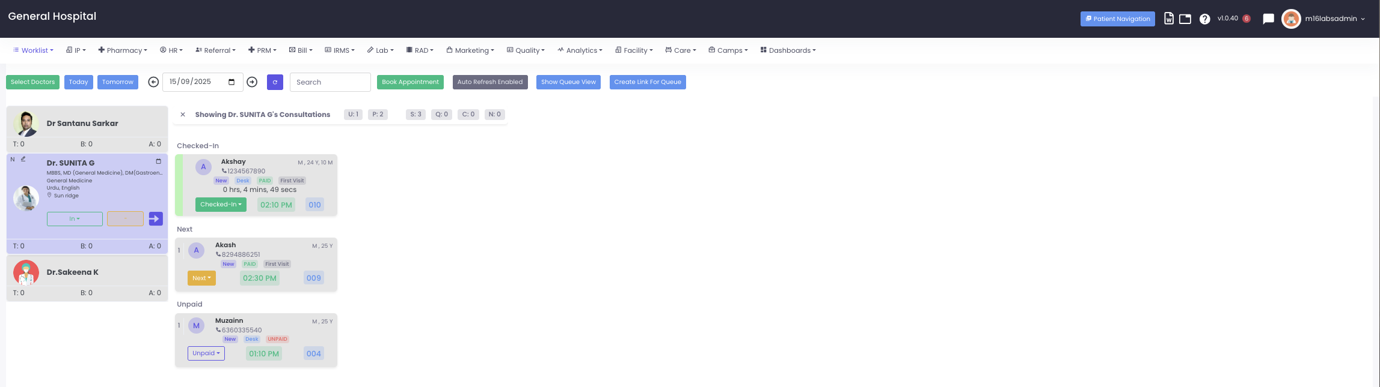The width and height of the screenshot is (1380, 387).
Task: Click the Word document icon in header
Action: coord(1168,19)
